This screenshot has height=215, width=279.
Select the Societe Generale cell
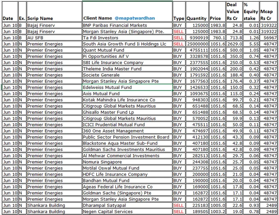[128, 75]
